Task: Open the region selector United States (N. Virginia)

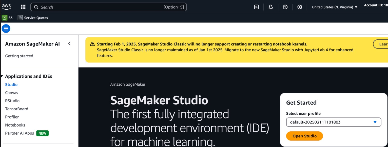Action: pyautogui.click(x=334, y=7)
